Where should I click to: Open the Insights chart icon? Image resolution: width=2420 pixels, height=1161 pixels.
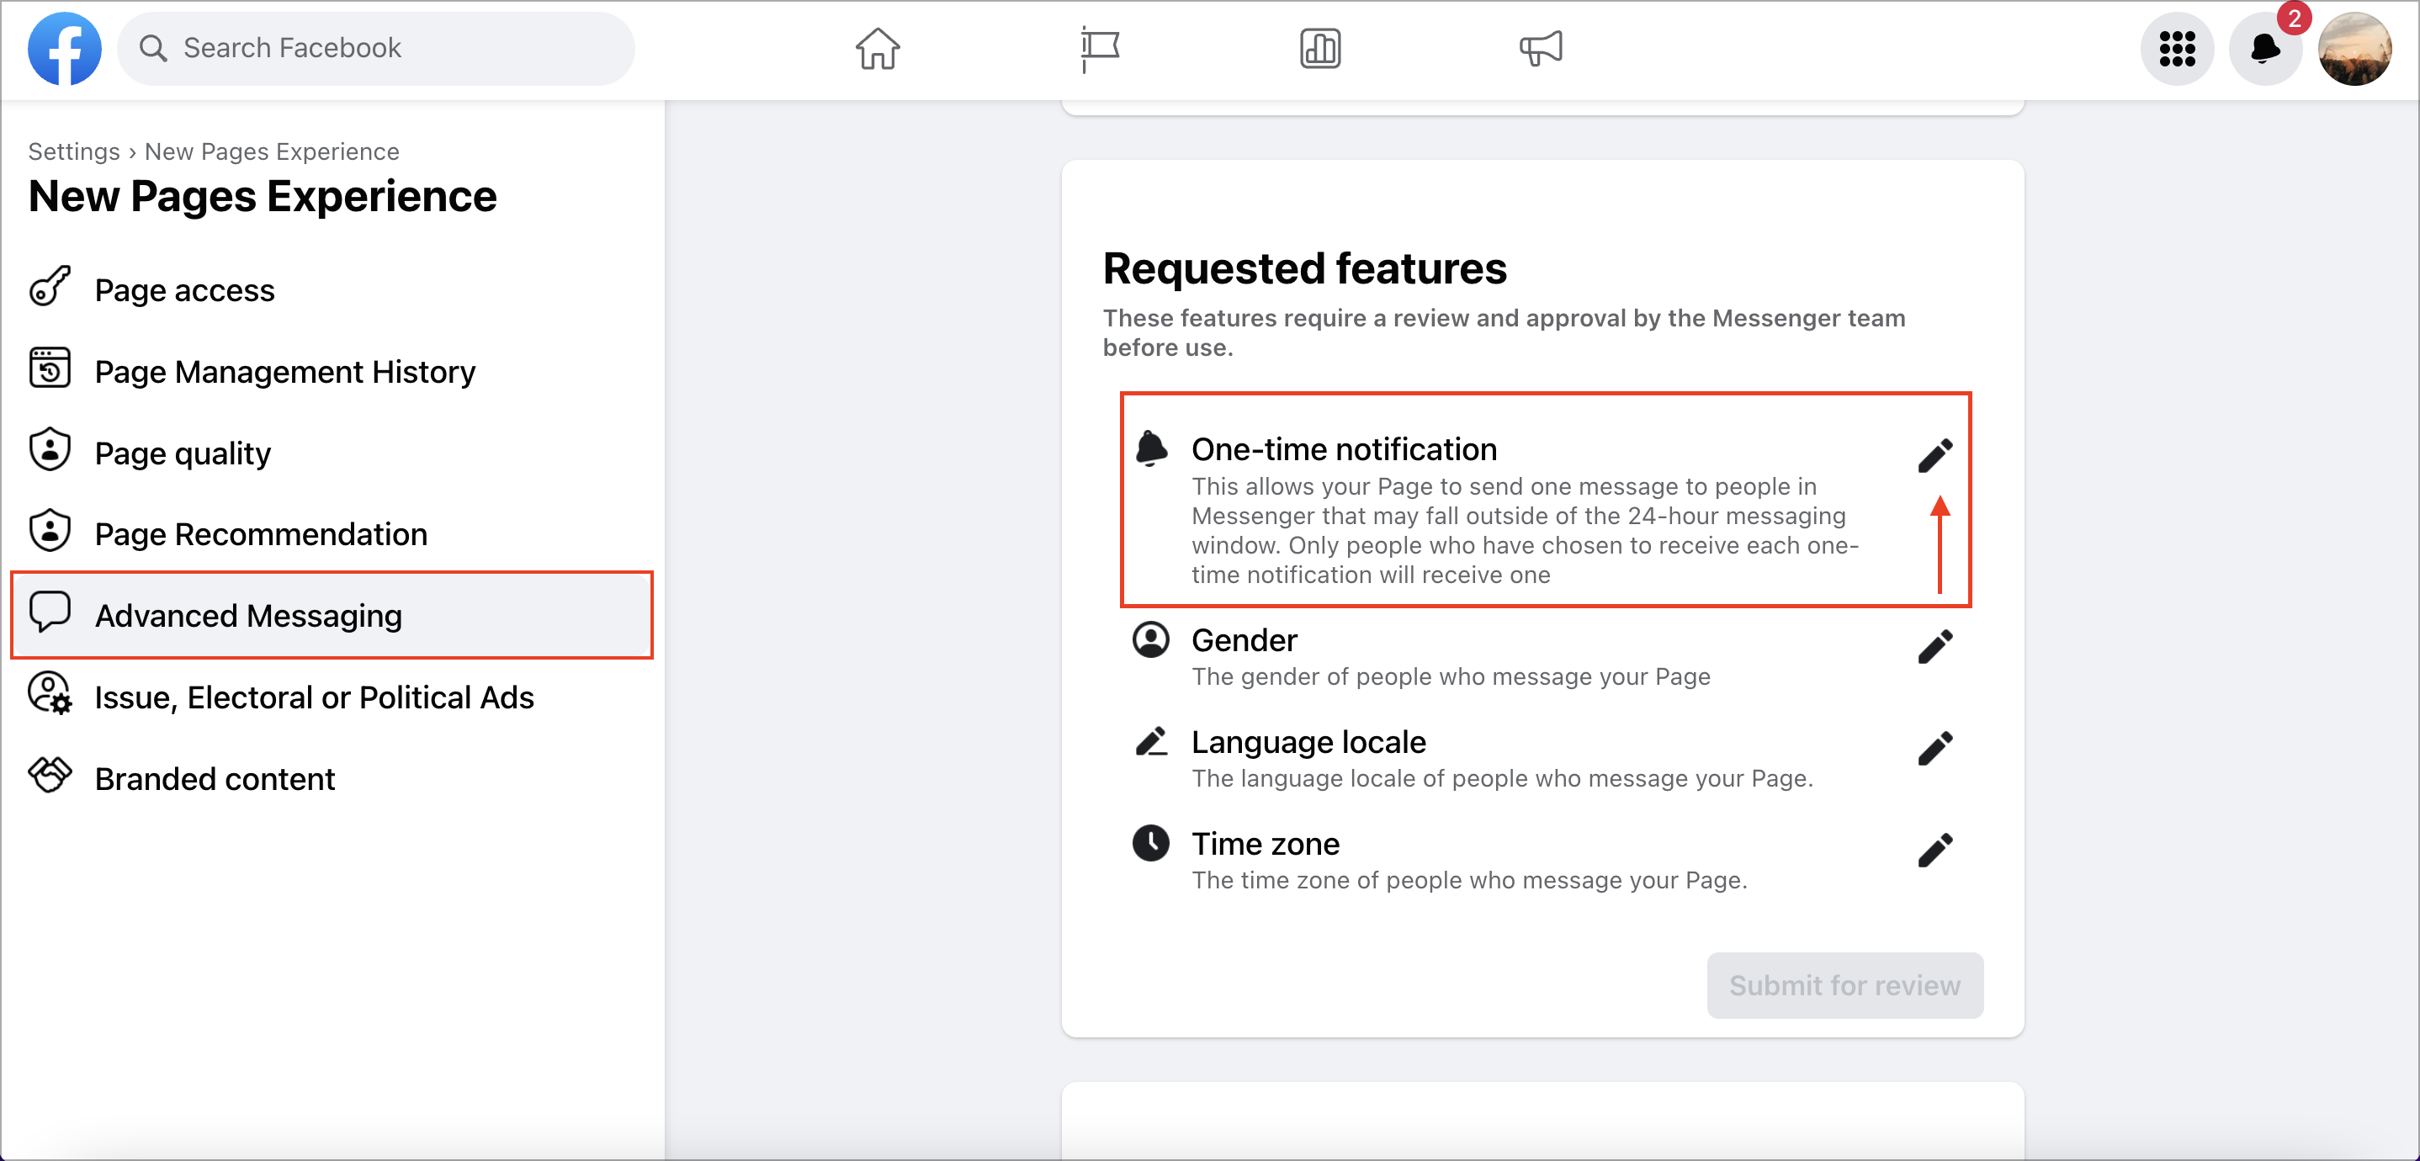[1320, 48]
